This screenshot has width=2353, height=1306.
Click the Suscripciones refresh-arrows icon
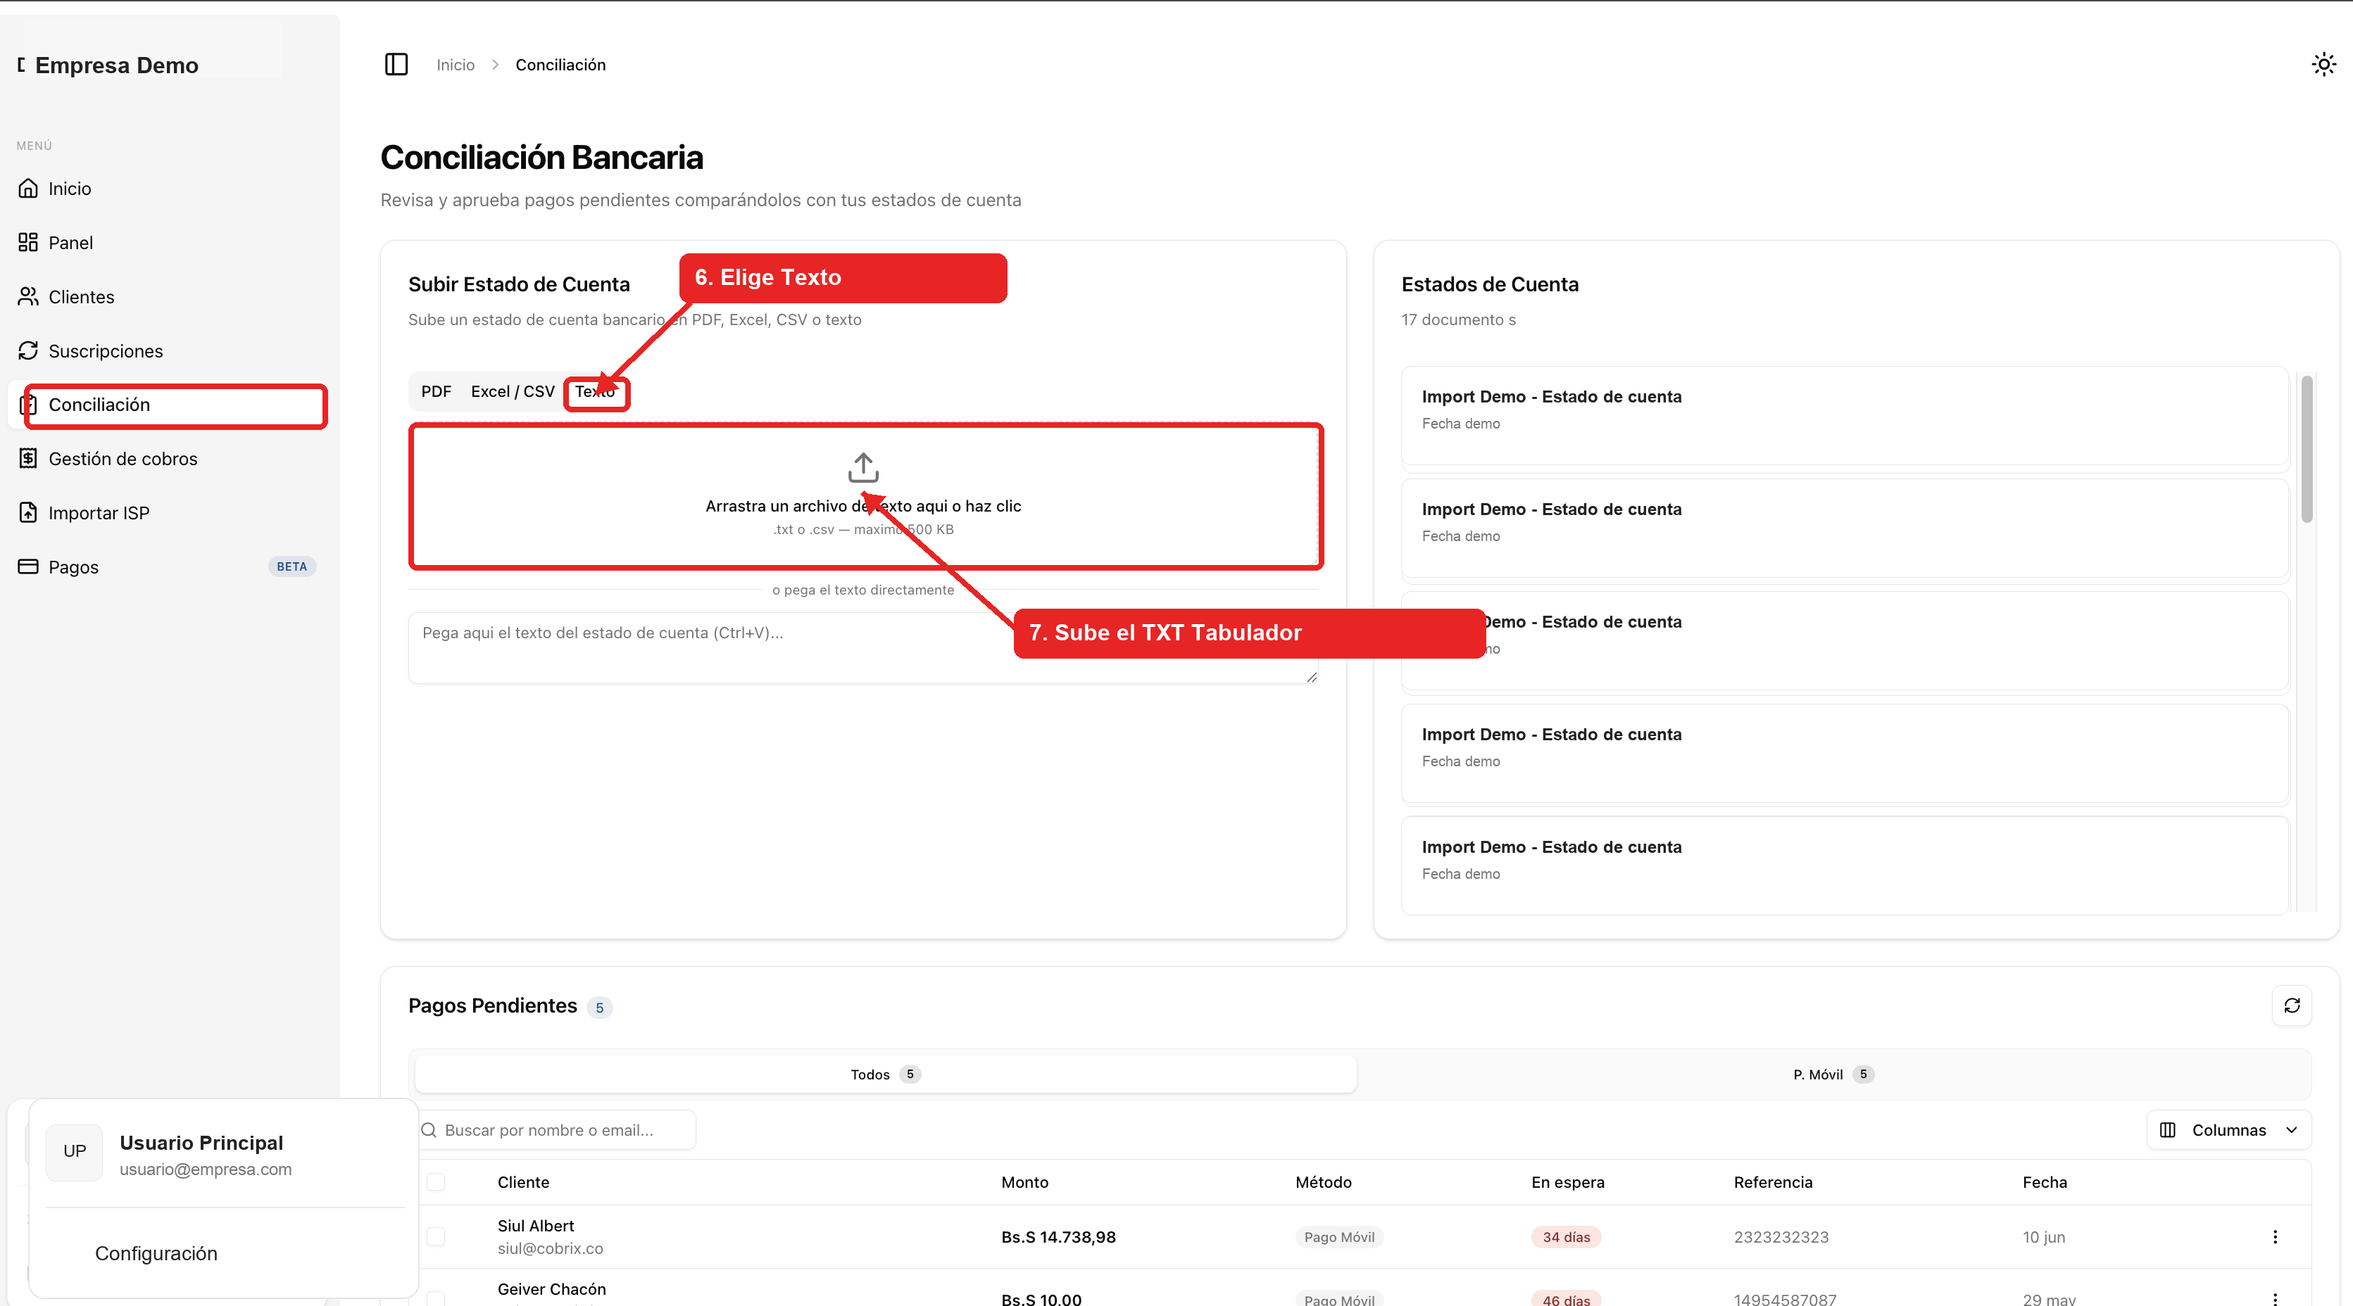pos(28,350)
